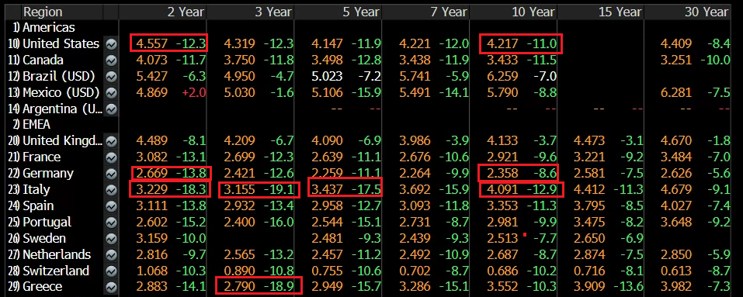Viewport: 743px width, 297px height.
Task: Click the Region column header
Action: pyautogui.click(x=43, y=12)
